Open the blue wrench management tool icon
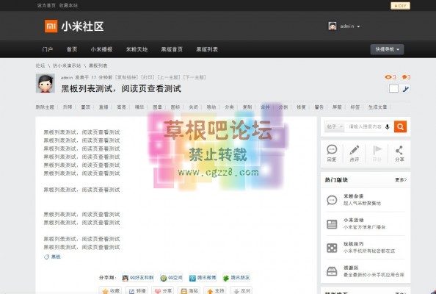This screenshot has width=436, height=294. (x=406, y=89)
